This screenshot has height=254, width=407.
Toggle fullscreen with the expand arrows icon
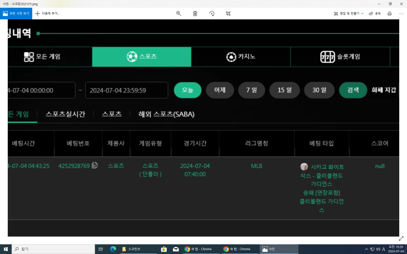pyautogui.click(x=401, y=238)
